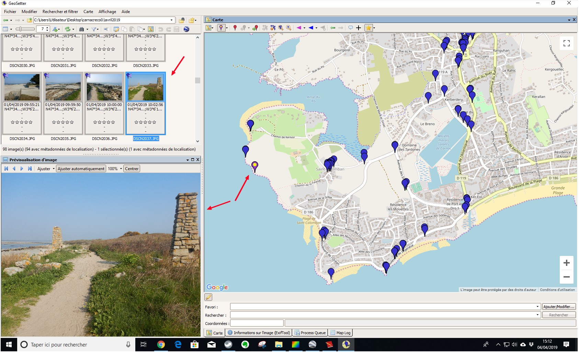This screenshot has width=579, height=352.
Task: Click the black plus crosshair icon
Action: click(359, 28)
